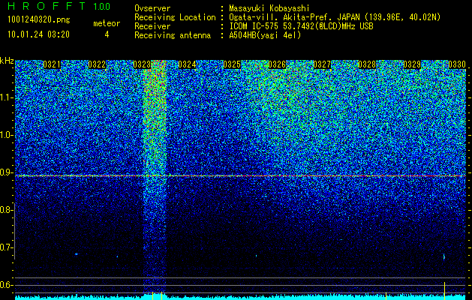Click the 0.7 frequency axis label
This screenshot has width=472, height=300.
pyautogui.click(x=5, y=247)
